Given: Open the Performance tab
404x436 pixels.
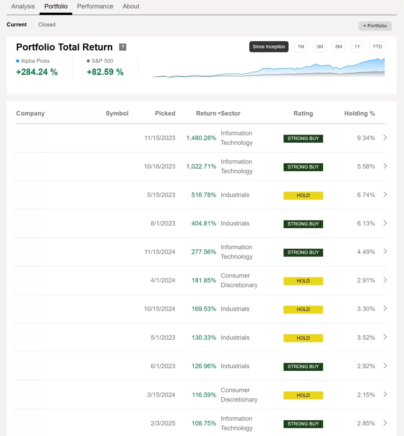Looking at the screenshot, I should (95, 6).
